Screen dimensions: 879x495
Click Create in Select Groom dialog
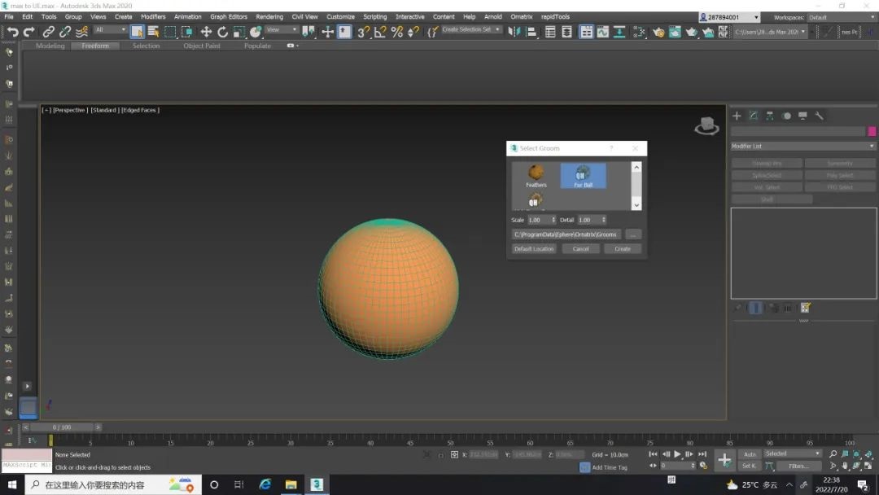click(623, 249)
